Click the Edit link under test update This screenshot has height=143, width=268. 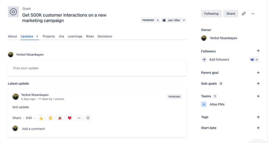29,118
